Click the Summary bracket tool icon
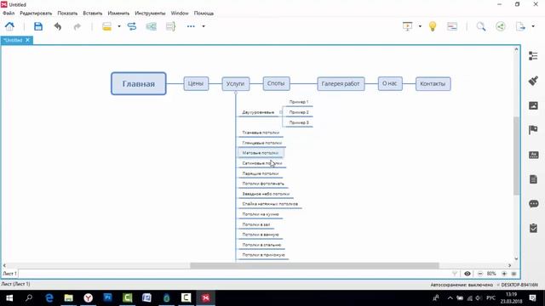The image size is (545, 306). [x=170, y=26]
